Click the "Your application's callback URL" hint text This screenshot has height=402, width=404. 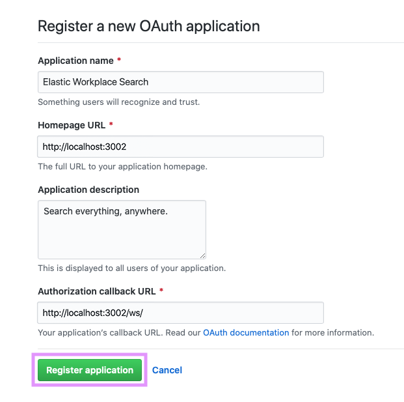click(100, 332)
